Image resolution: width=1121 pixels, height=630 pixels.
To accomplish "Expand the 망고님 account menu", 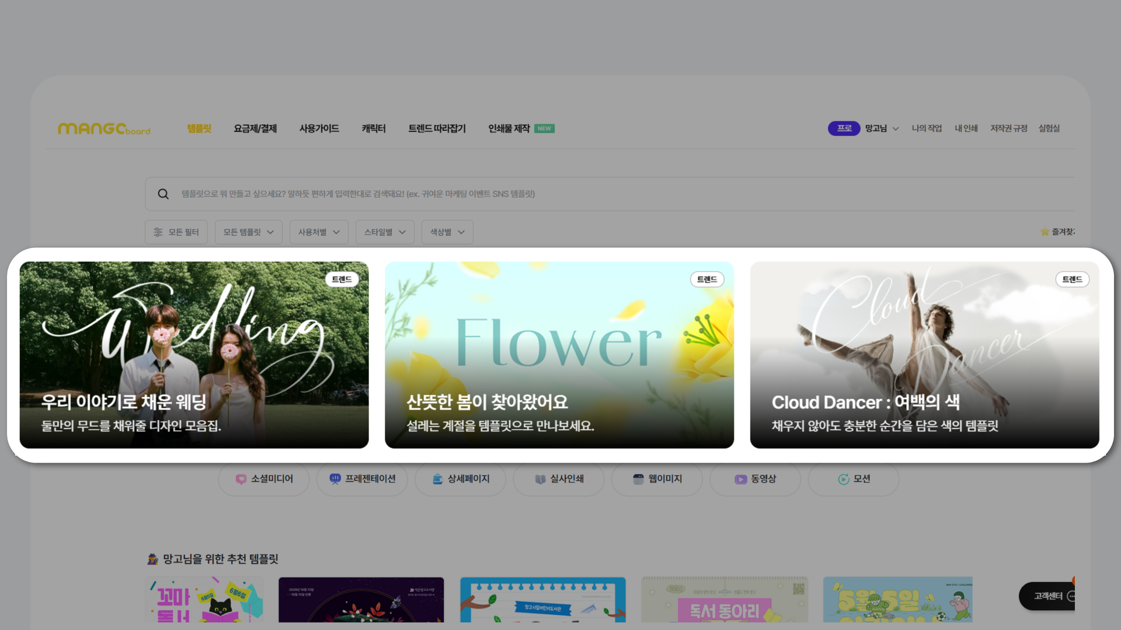I will [x=882, y=128].
